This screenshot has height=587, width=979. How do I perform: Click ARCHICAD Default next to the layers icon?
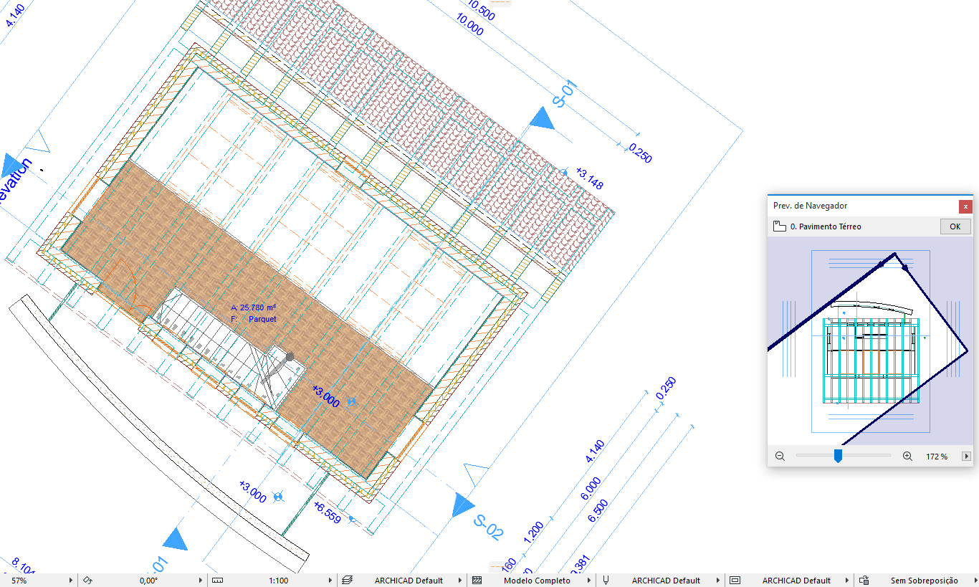point(409,581)
